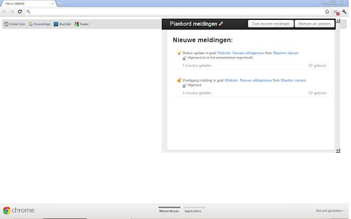The image size is (351, 219).
Task: Open Website: Nieuwe uitklapmenu in Status update
Action: (241, 53)
